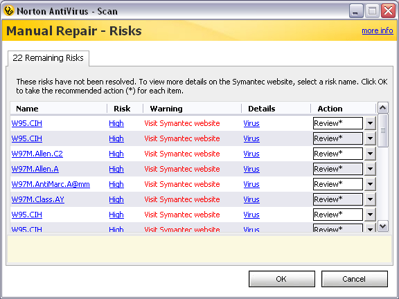Image resolution: width=399 pixels, height=299 pixels.
Task: Expand the Action dropdown arrow for W97M.Allen.A
Action: point(370,169)
